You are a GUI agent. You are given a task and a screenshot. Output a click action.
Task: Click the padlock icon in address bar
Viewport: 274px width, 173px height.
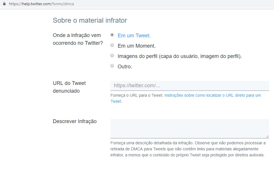tap(4, 4)
